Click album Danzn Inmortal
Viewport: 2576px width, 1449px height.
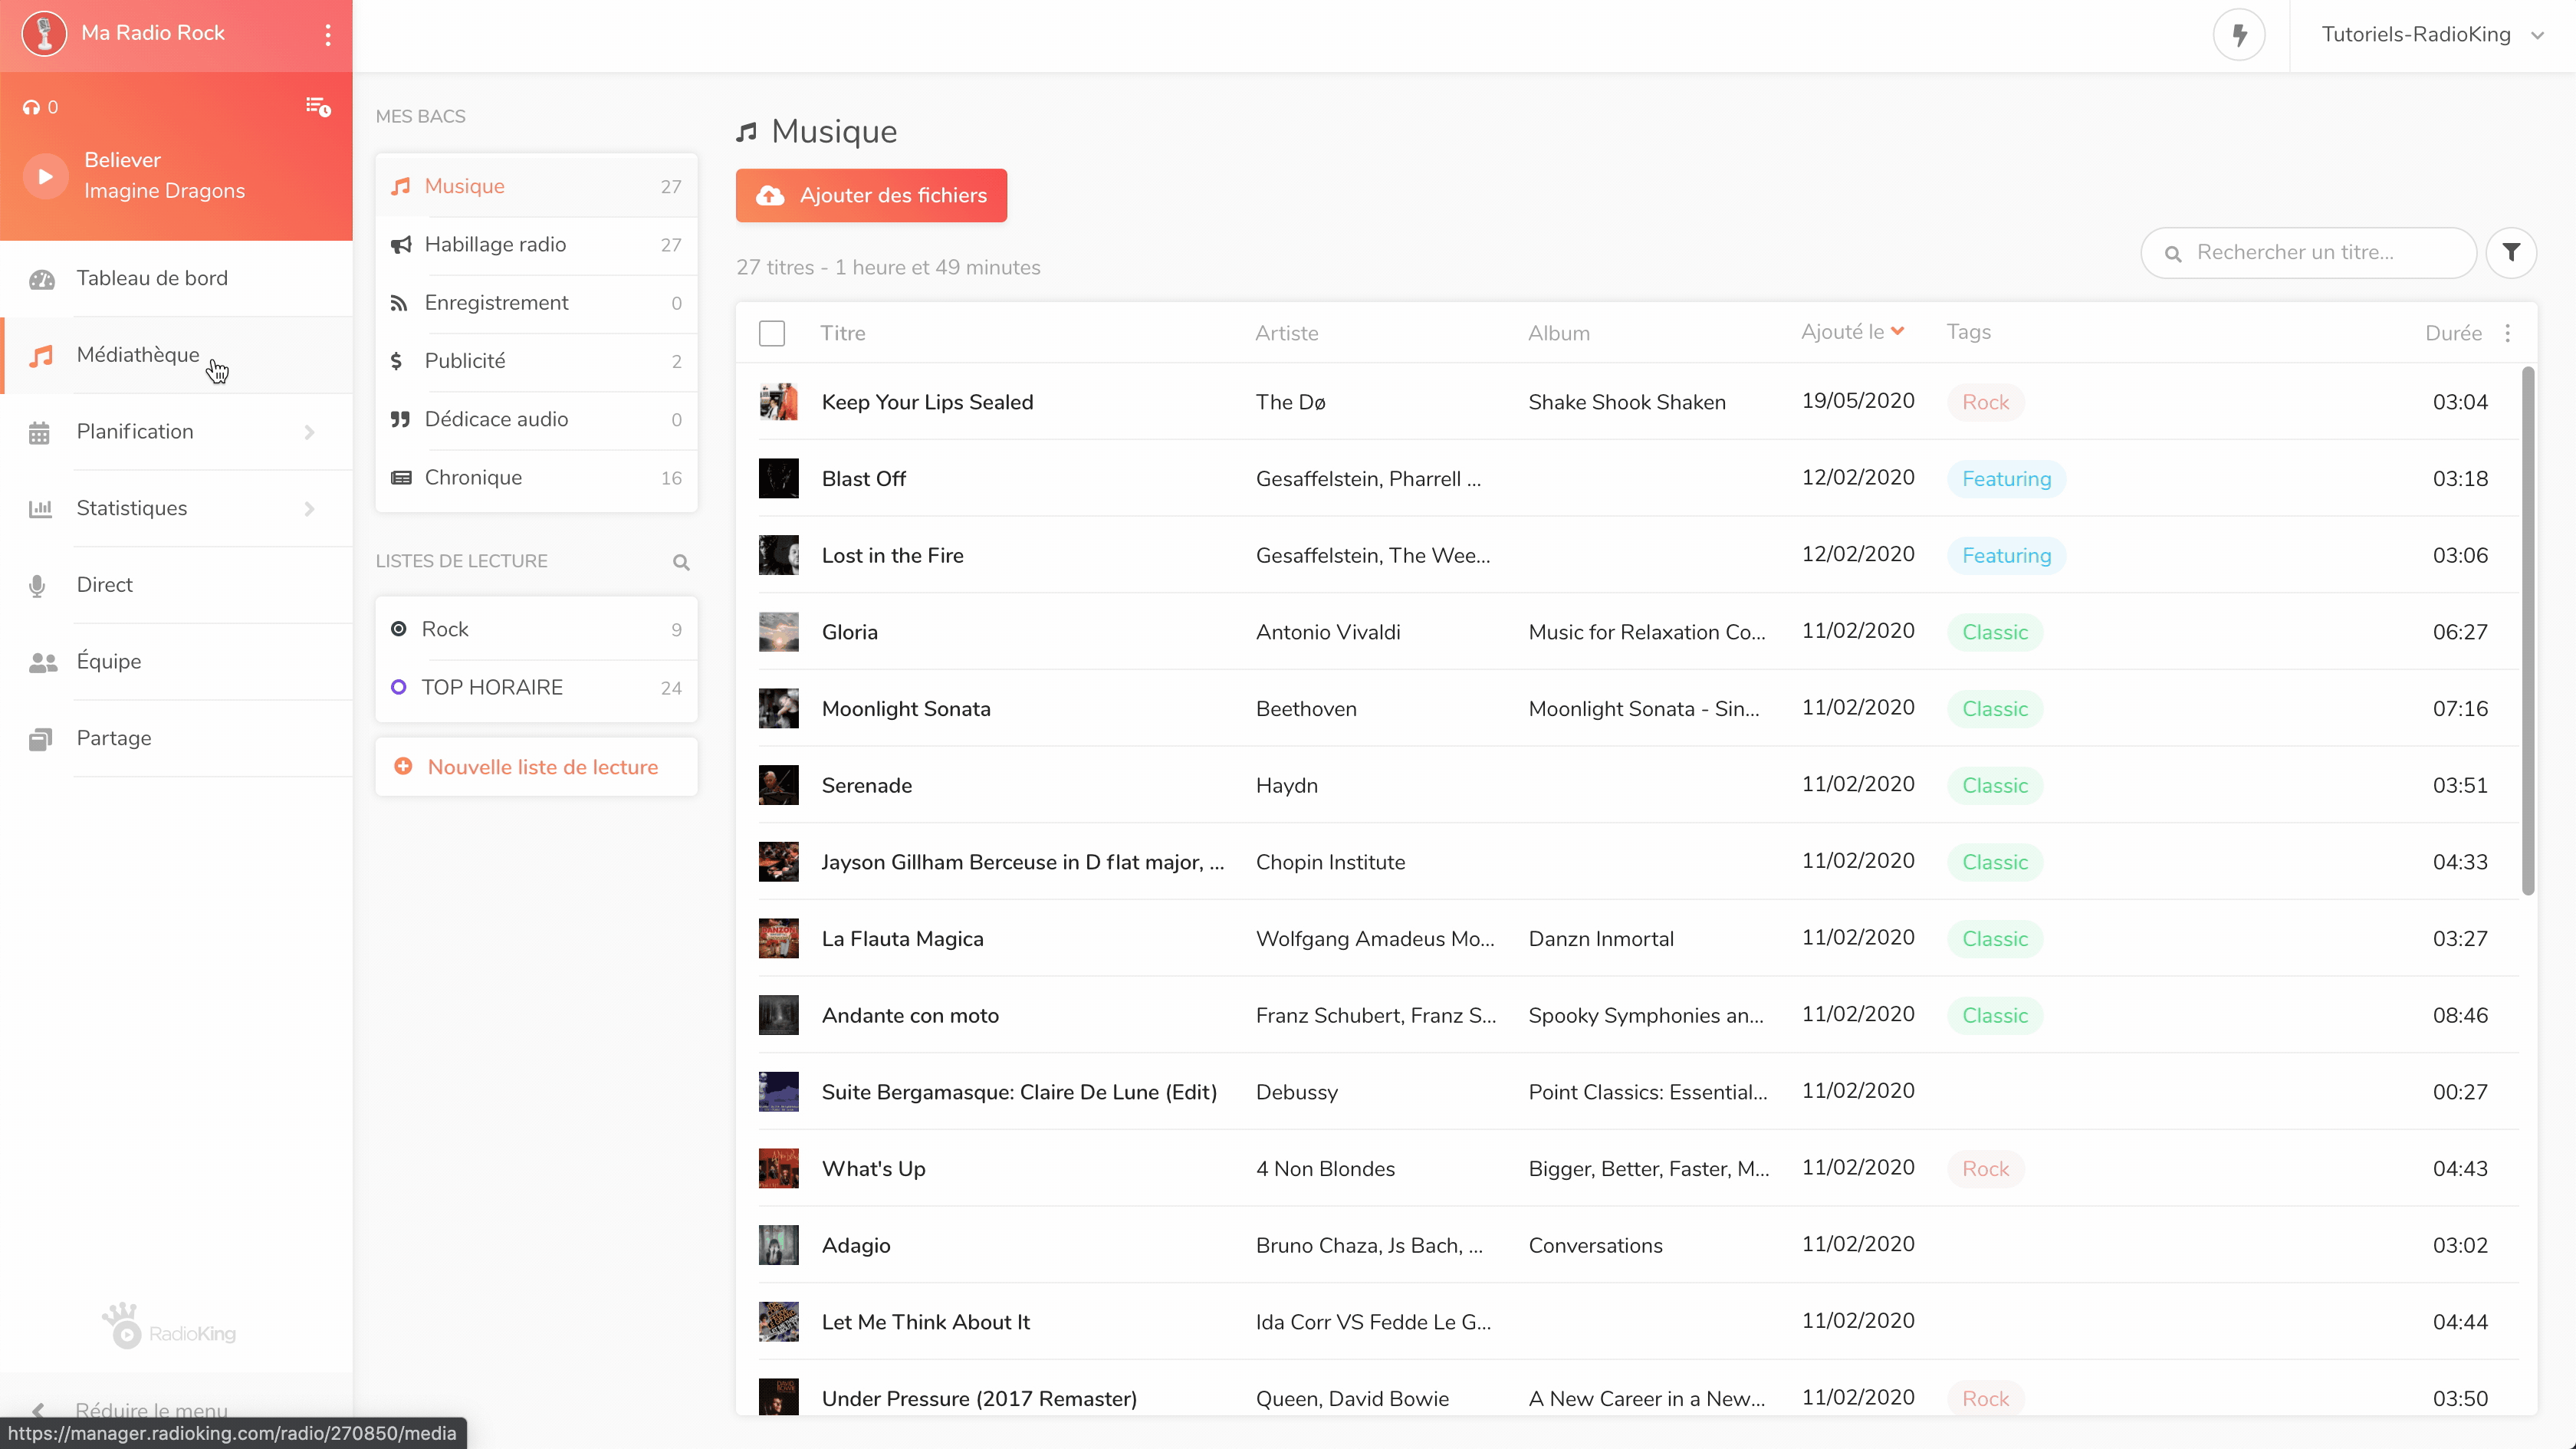coord(1600,939)
